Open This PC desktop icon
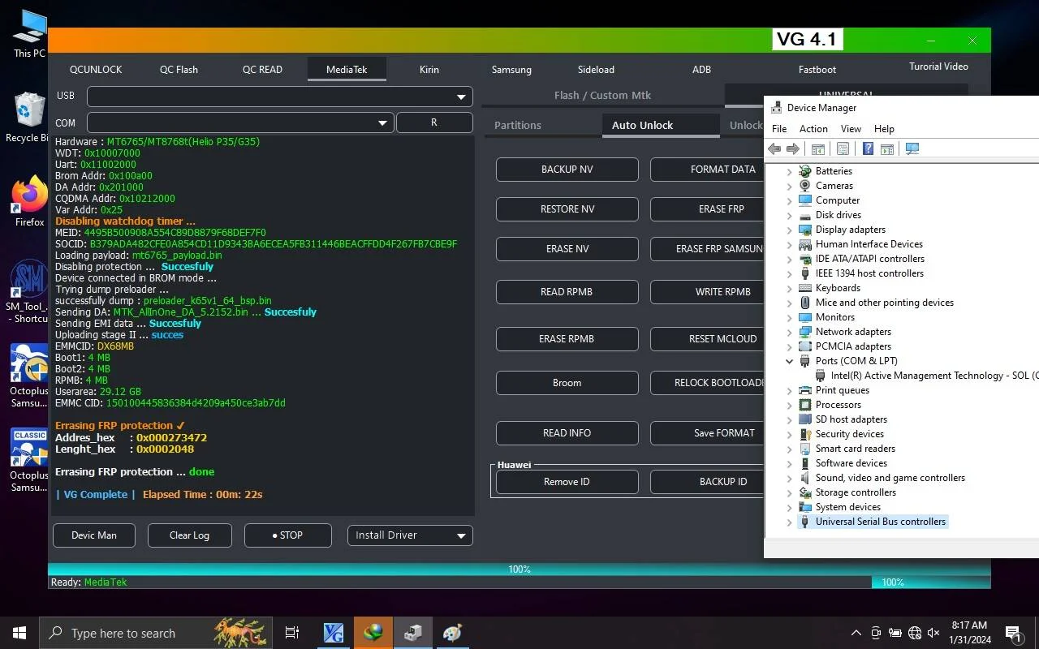 pos(29,34)
